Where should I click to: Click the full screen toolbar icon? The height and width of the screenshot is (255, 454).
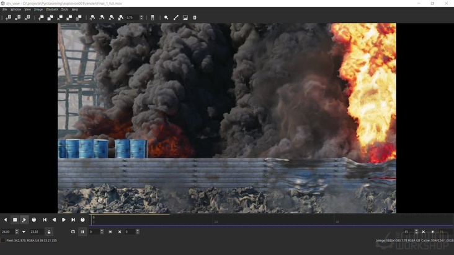coord(79,17)
